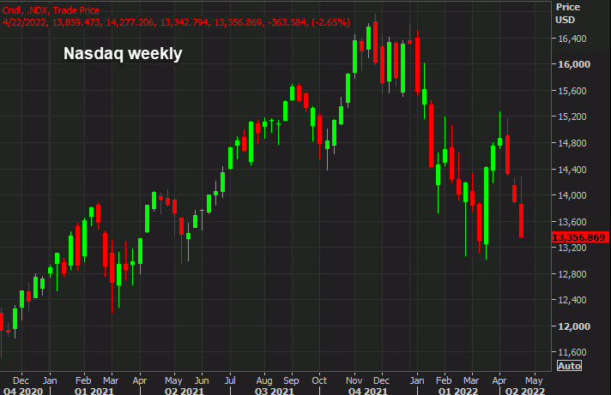Click the May label above Q2 2021
The width and height of the screenshot is (611, 395).
[173, 380]
